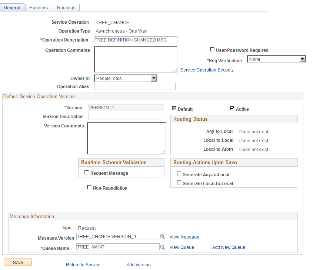Check the Non-Repudiation checkbox

coord(89,187)
